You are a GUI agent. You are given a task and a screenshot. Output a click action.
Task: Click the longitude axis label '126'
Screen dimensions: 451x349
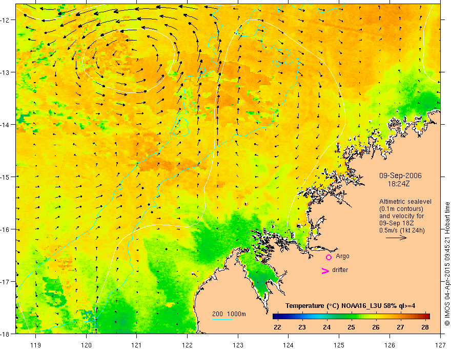tap(389, 345)
